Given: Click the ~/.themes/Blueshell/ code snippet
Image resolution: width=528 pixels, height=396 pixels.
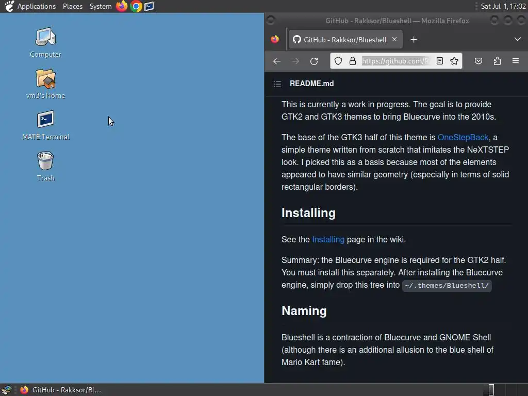Looking at the screenshot, I should click(x=447, y=286).
